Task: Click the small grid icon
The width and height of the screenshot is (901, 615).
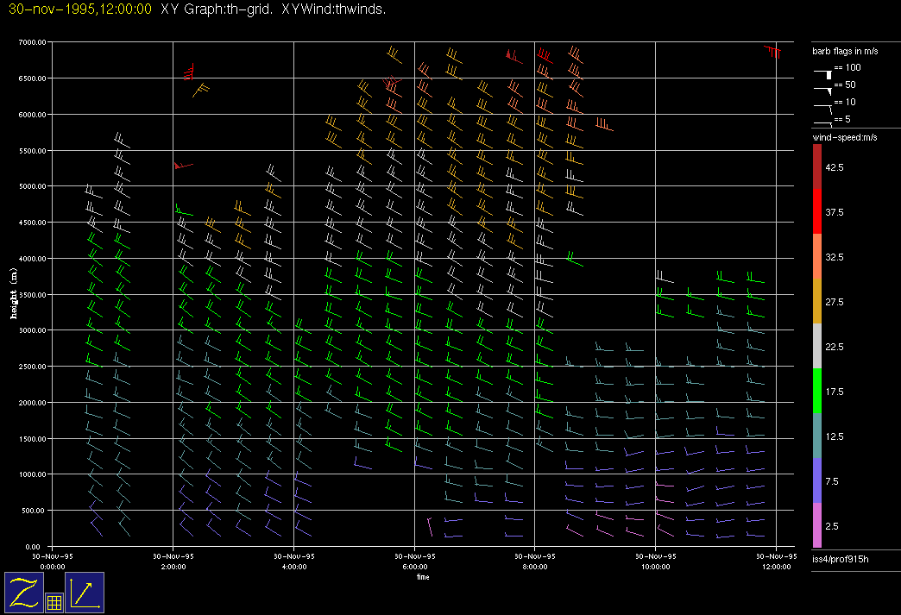Action: (54, 603)
